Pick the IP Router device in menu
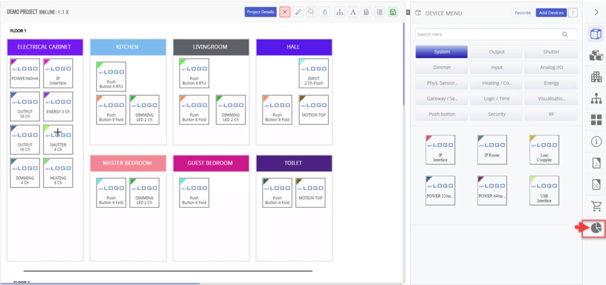Viewport: 606px width, 285px height. [x=492, y=150]
